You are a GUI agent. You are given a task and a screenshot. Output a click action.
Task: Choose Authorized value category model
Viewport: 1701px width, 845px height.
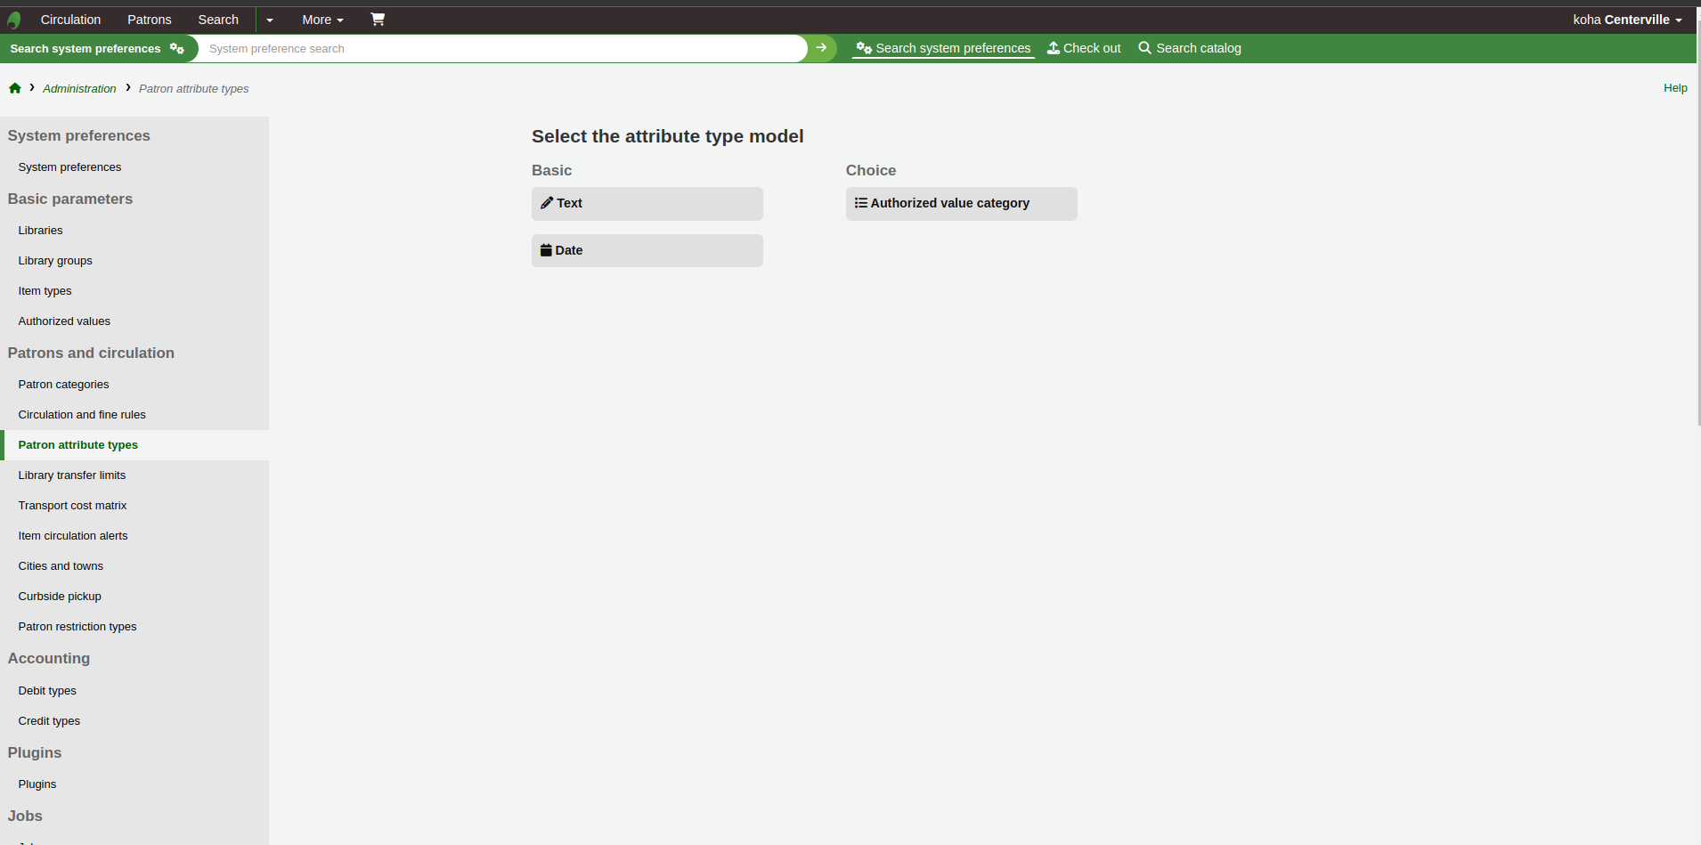pos(960,204)
